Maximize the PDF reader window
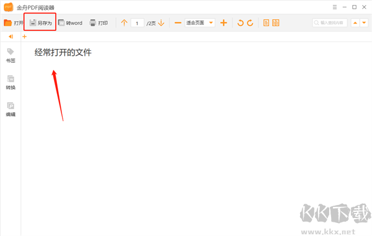The image size is (372, 236). [354, 7]
